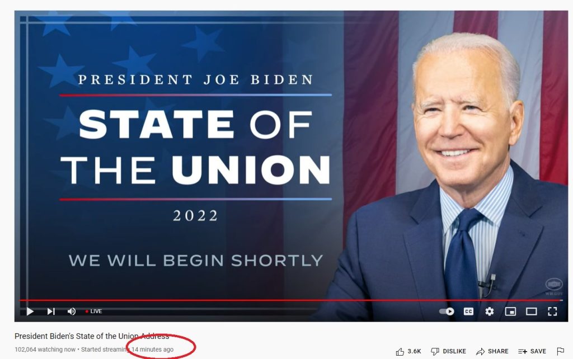The height and width of the screenshot is (359, 573).
Task: Open the SHARE options
Action: [492, 351]
